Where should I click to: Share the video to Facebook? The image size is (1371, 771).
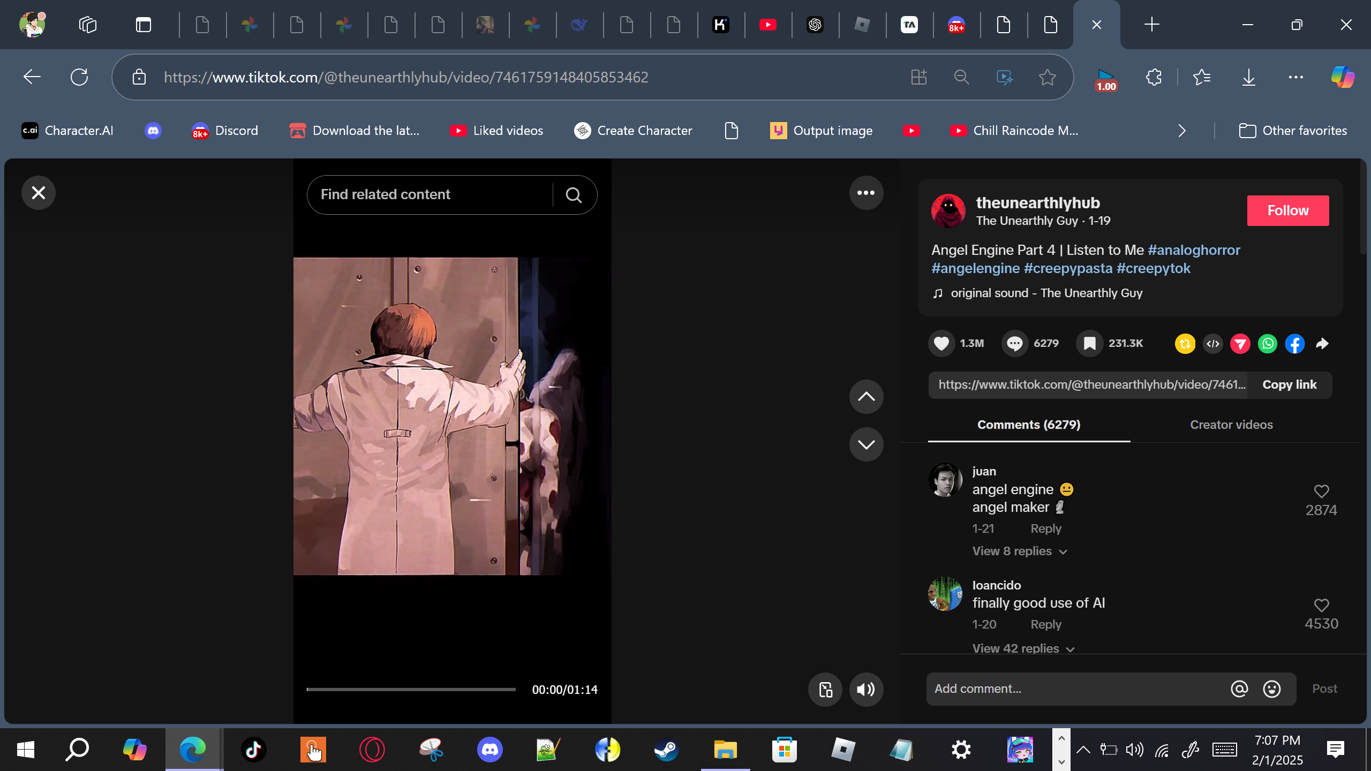coord(1295,344)
